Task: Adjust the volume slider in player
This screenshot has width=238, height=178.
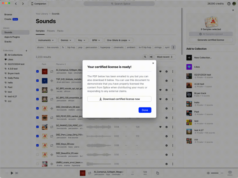Action: point(217,173)
